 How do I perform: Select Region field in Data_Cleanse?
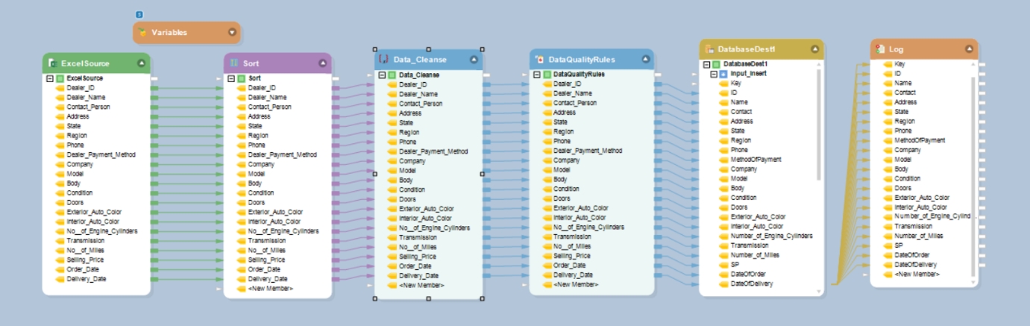point(409,132)
